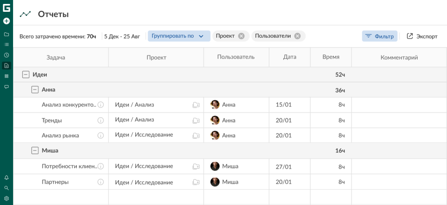
Task: Click the GanttPRO logo icon
Action: (6, 8)
